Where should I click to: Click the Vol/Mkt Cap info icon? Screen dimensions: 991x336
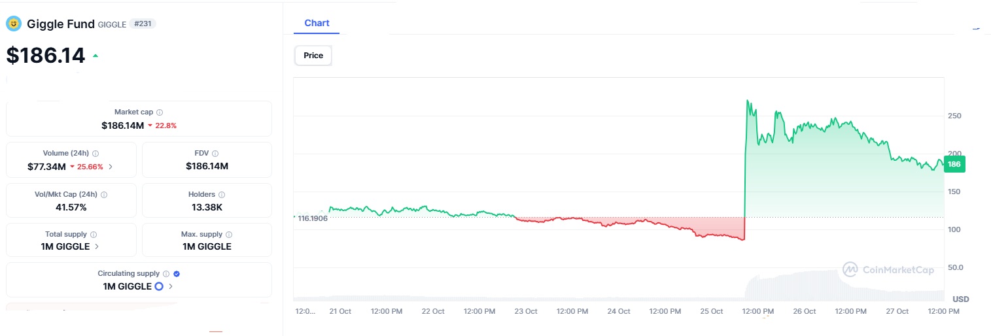[x=104, y=195]
